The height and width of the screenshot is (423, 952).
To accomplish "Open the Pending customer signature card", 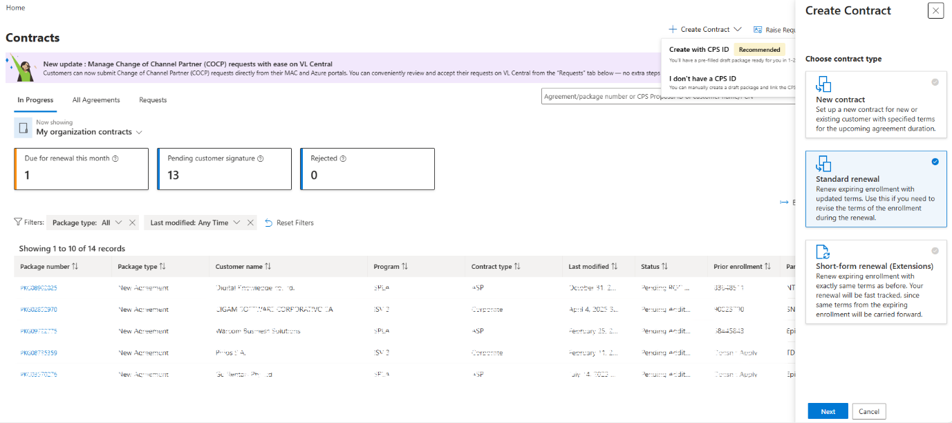I will point(224,169).
